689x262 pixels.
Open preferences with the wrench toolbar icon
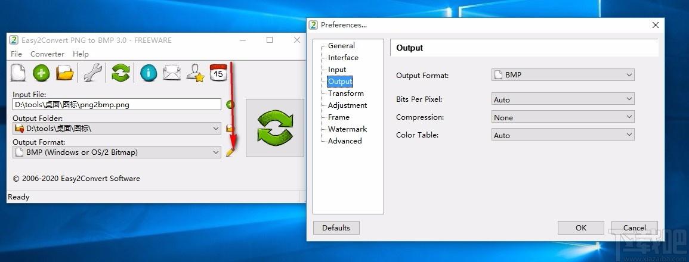92,73
